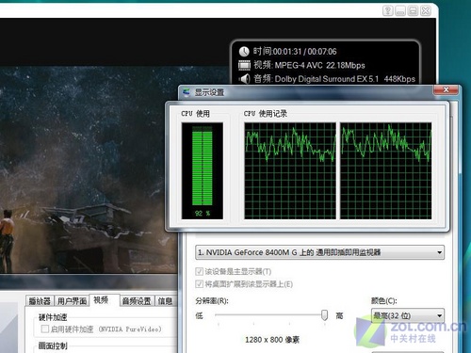The image size is (471, 353).
Task: Close the media player window
Action: (426, 11)
